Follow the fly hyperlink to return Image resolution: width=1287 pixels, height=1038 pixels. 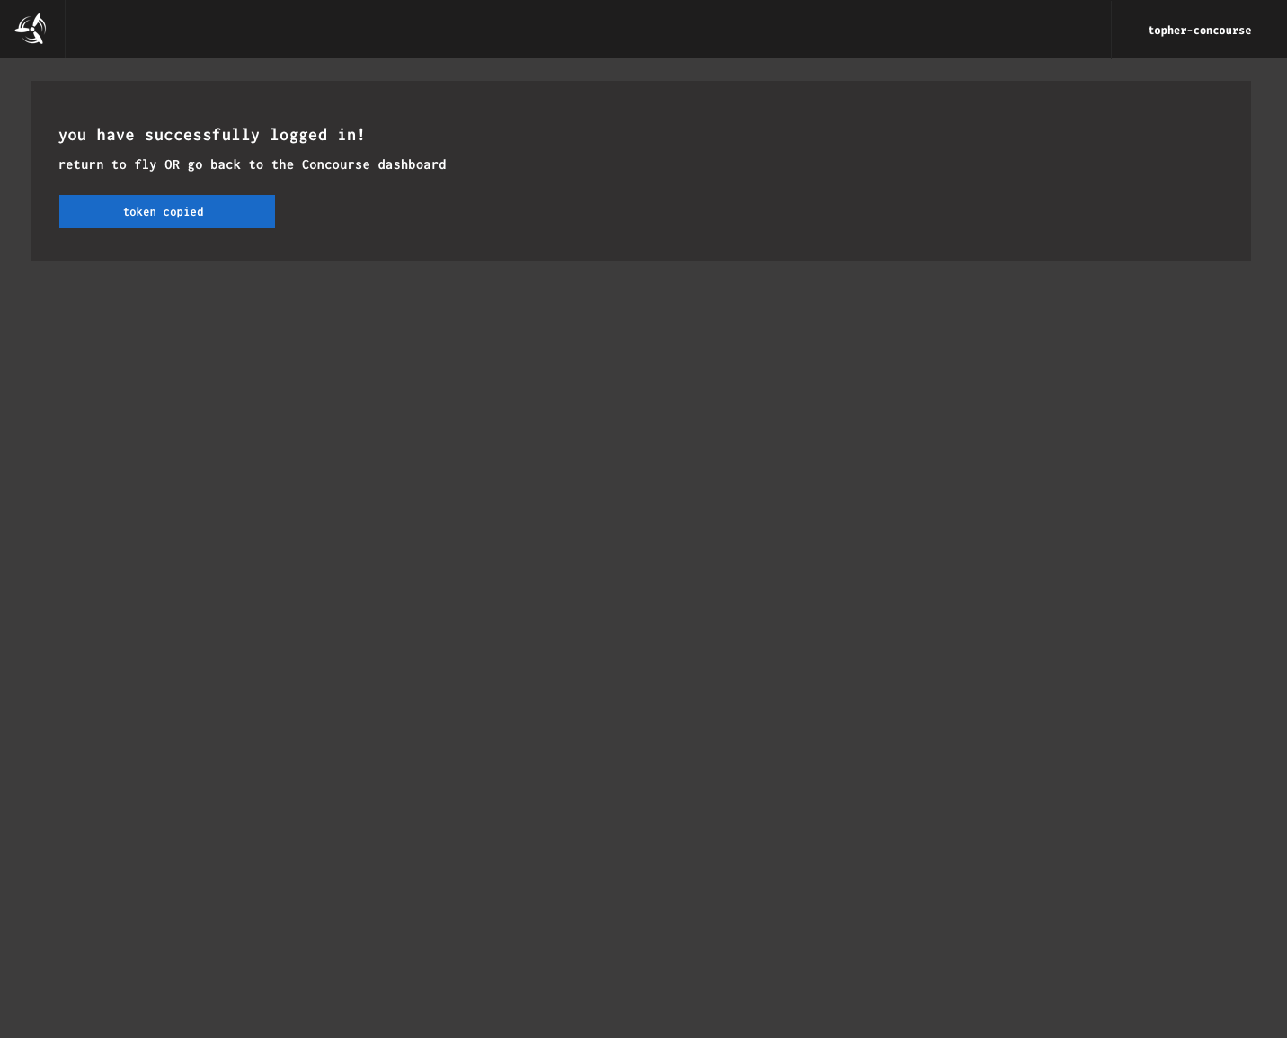(x=145, y=164)
